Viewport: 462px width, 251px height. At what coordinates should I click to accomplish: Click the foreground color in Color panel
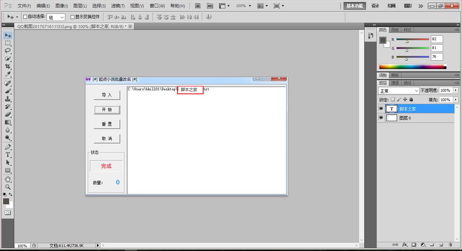coord(383,40)
